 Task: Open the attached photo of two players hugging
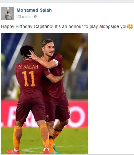(44, 94)
